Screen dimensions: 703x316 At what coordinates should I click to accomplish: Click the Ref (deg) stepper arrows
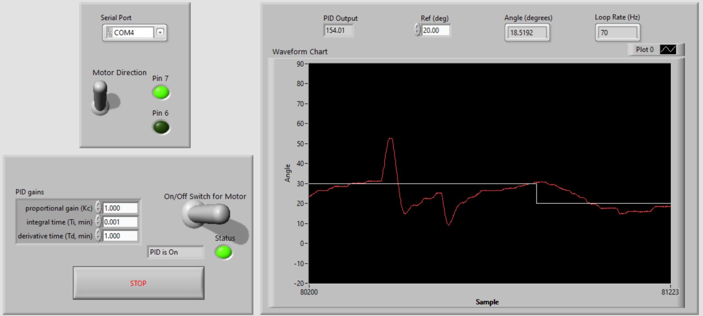click(417, 30)
